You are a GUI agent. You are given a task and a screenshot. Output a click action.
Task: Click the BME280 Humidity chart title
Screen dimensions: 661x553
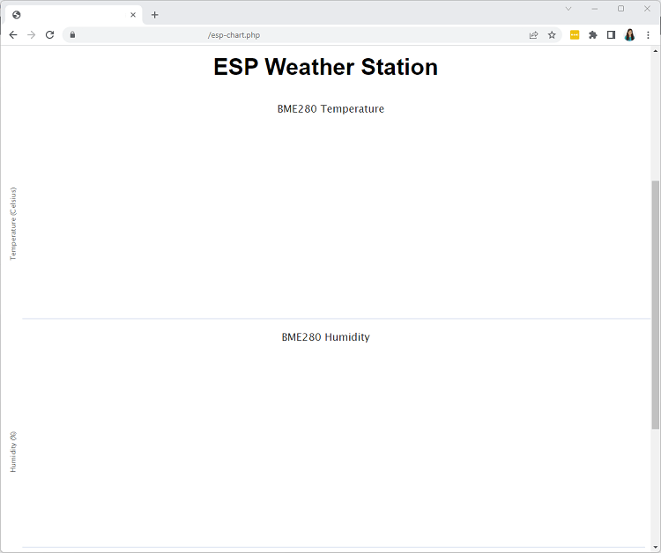pyautogui.click(x=325, y=337)
